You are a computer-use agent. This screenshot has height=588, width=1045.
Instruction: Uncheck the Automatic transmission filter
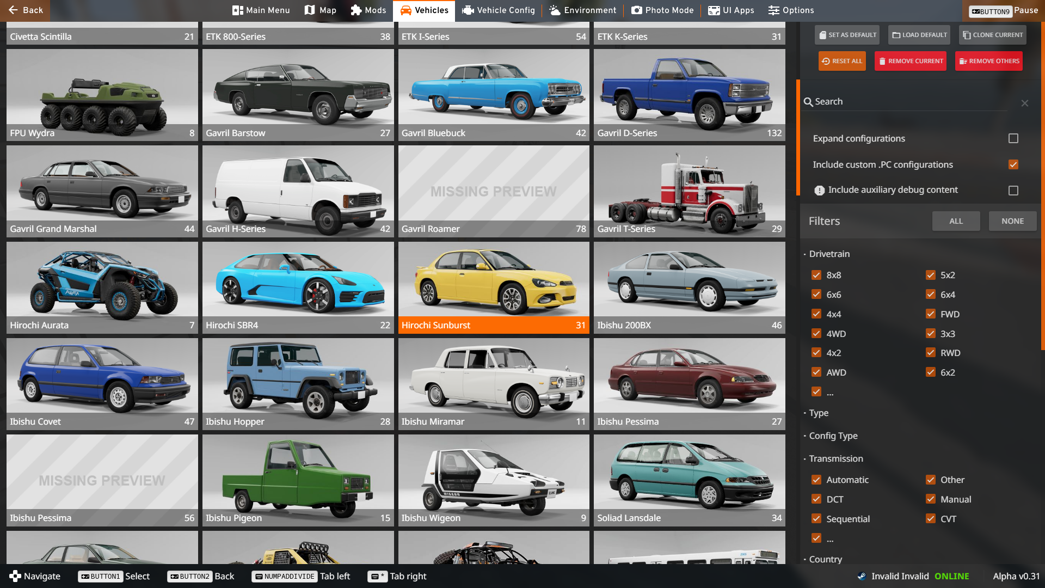816,480
